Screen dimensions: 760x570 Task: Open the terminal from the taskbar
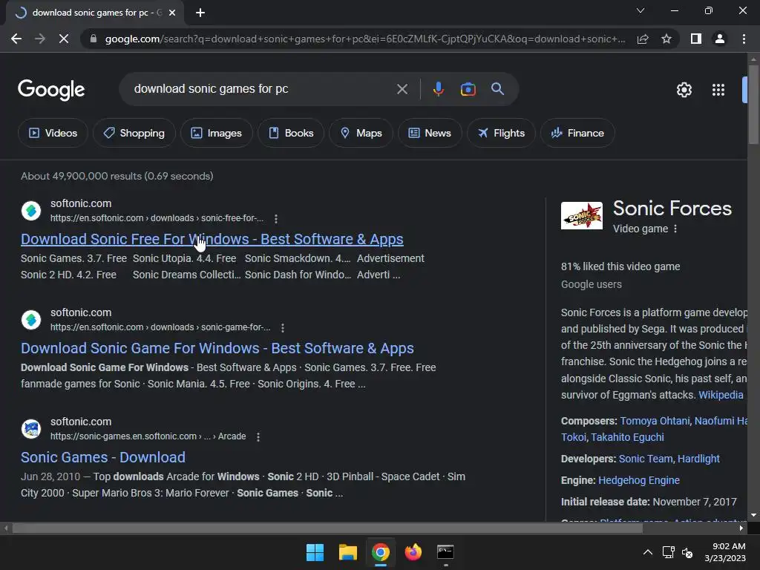445,552
